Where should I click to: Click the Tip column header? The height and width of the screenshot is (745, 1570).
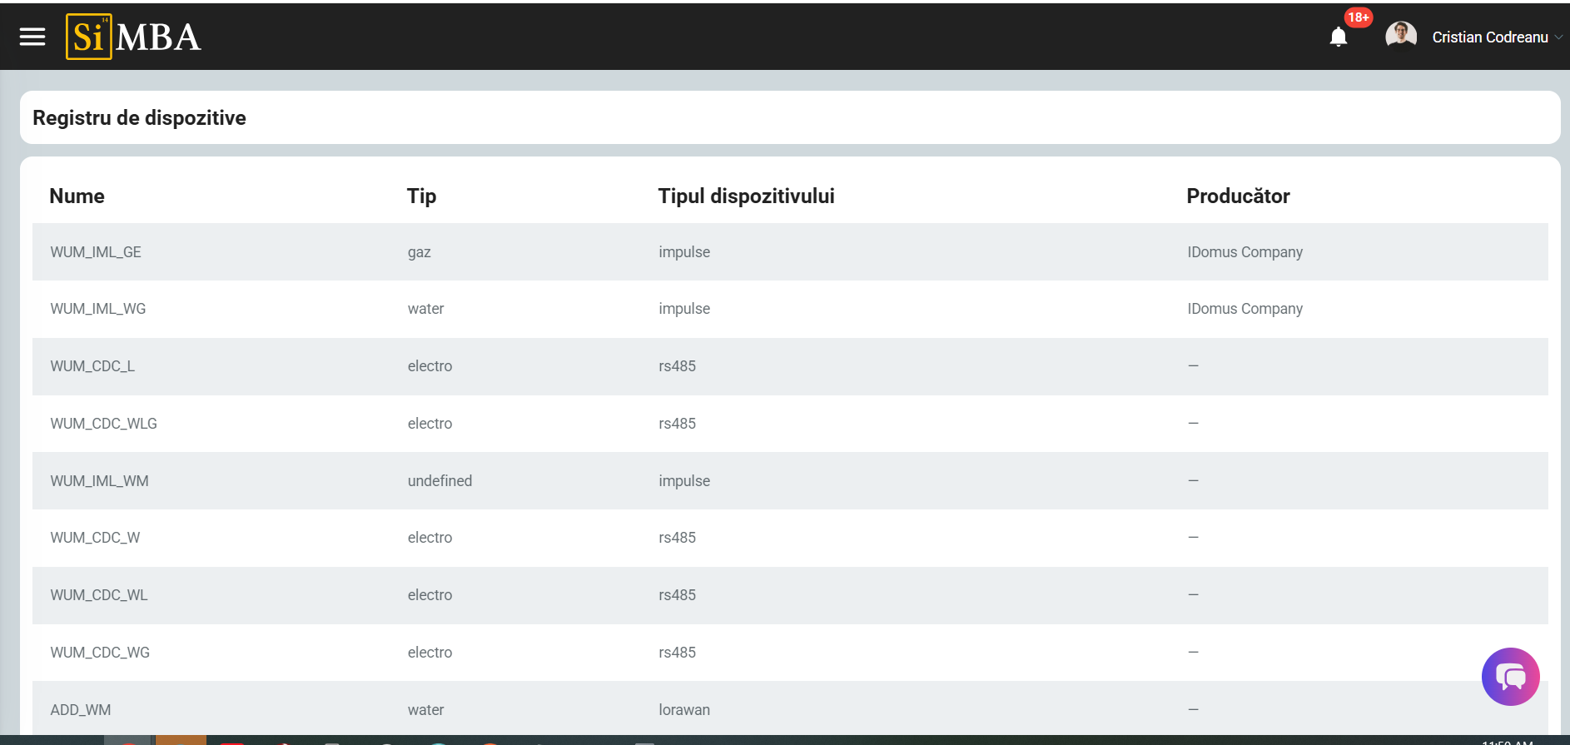pyautogui.click(x=421, y=196)
